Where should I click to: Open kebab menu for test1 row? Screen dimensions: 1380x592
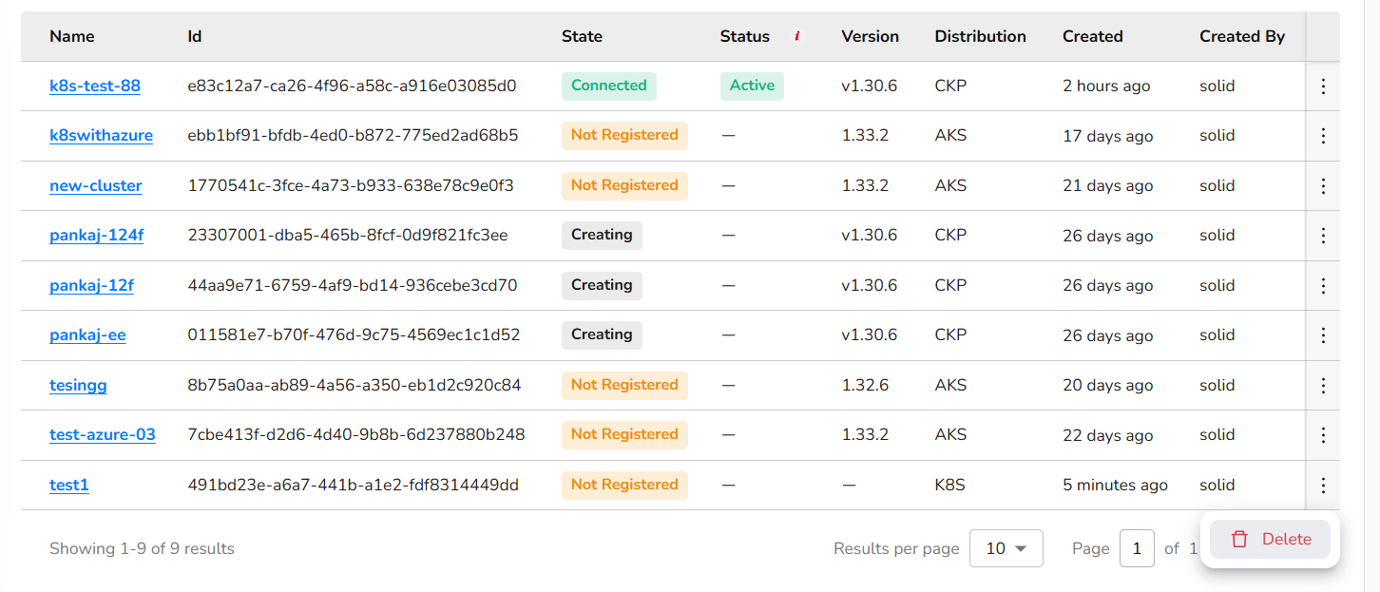pos(1323,486)
